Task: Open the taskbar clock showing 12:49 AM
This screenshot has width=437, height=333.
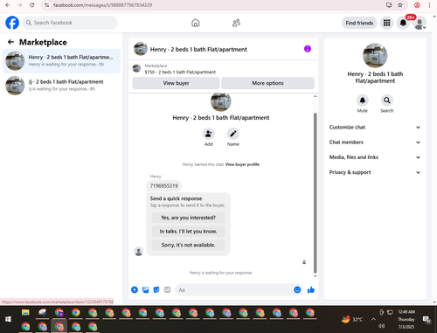Action: (x=406, y=319)
